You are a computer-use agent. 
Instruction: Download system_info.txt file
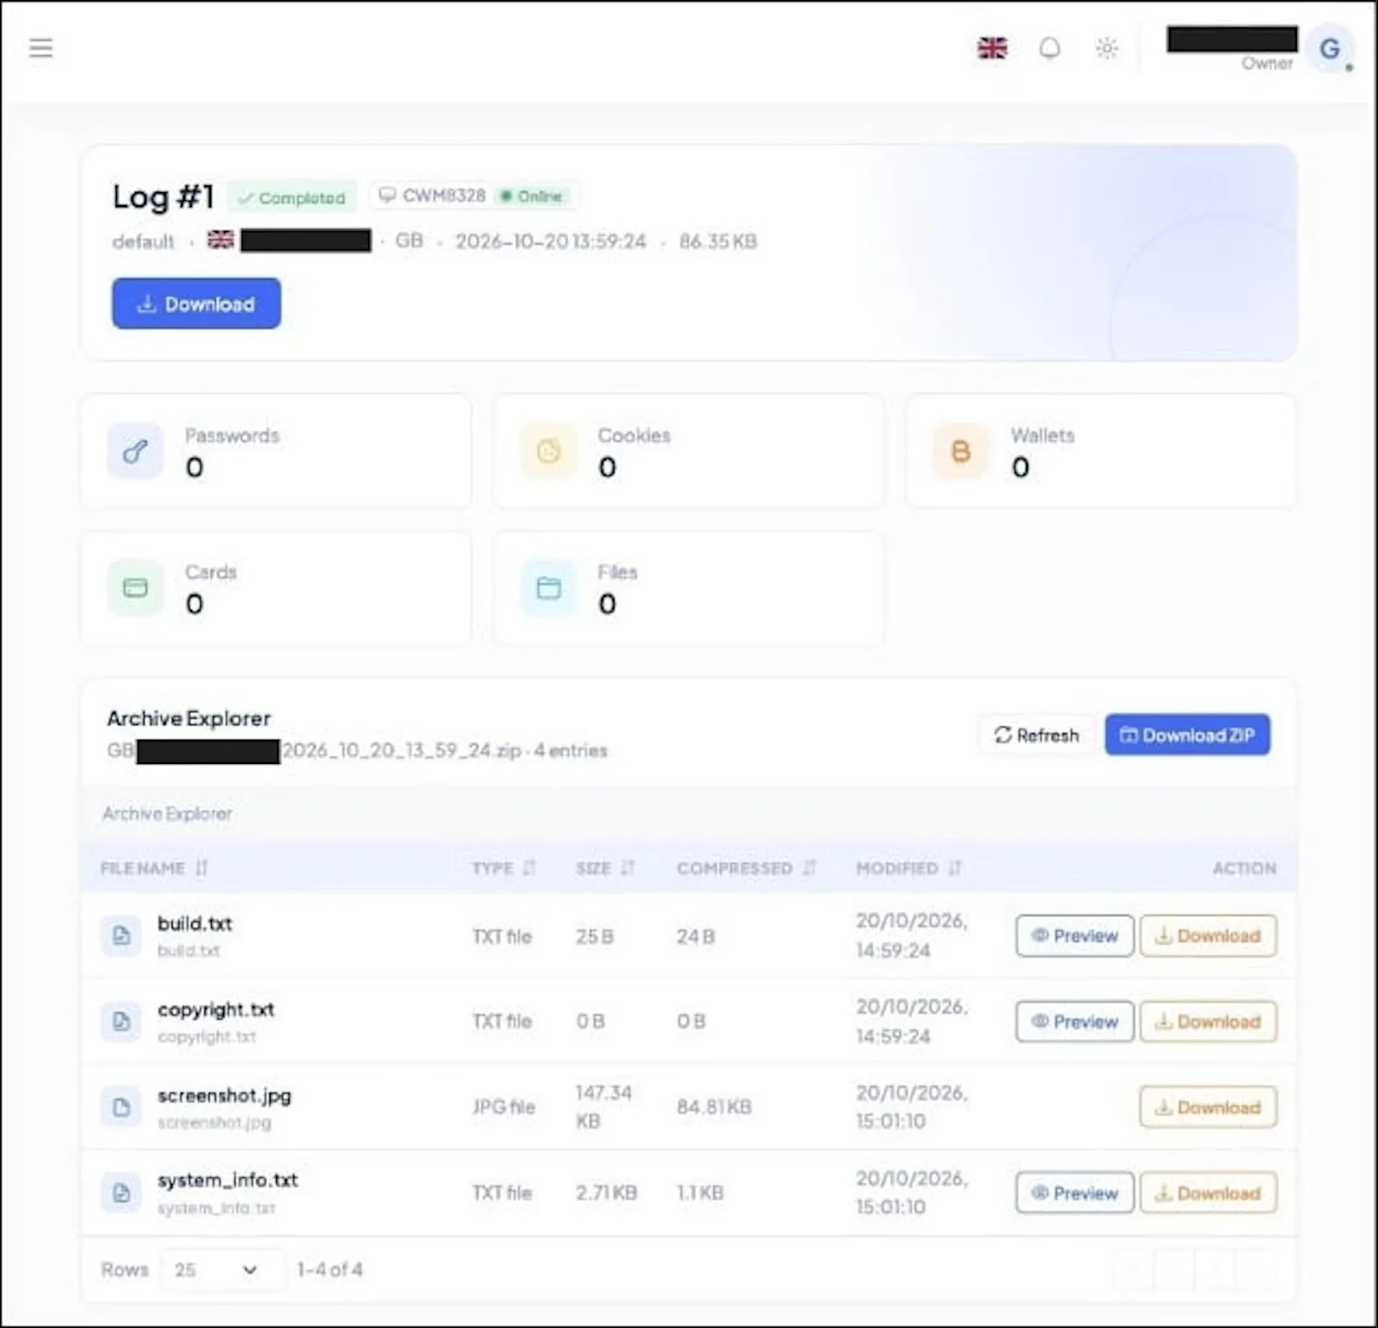tap(1208, 1192)
